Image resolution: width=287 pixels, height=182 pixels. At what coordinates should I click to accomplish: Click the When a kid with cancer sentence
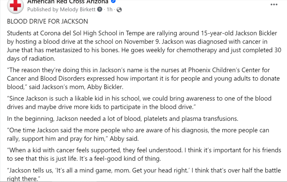click(144, 154)
